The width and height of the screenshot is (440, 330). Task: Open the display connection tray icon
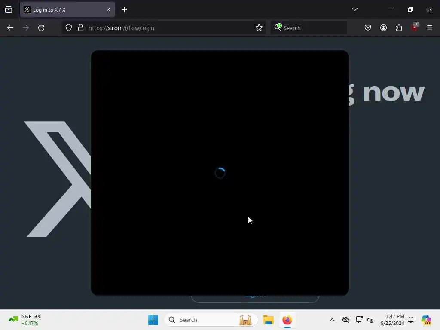[360, 320]
